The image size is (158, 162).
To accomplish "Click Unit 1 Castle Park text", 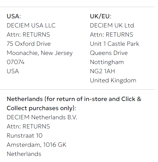I will tap(115, 44).
